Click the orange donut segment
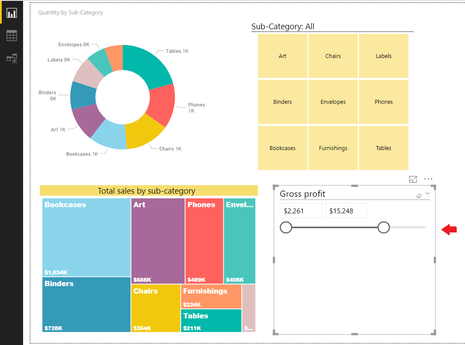 point(116,57)
